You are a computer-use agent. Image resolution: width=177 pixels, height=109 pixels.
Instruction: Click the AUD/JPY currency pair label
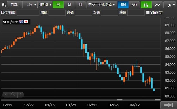(10, 22)
